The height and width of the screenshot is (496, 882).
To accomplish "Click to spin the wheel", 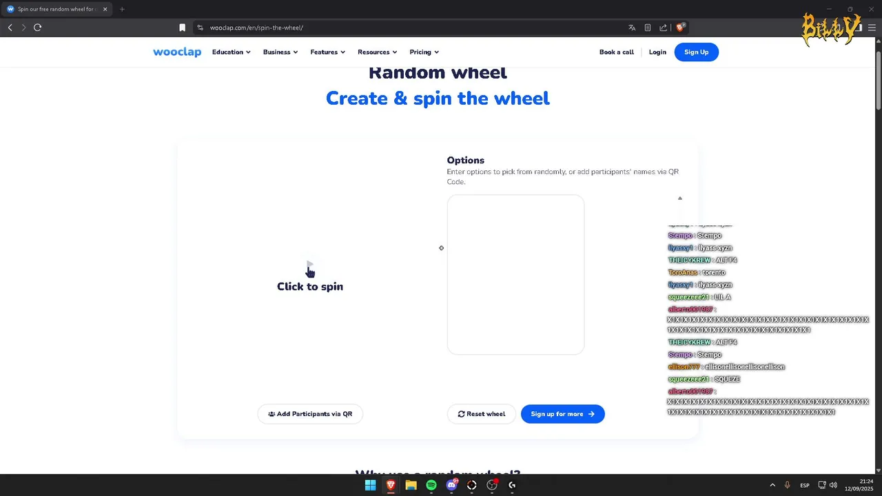I will click(310, 286).
